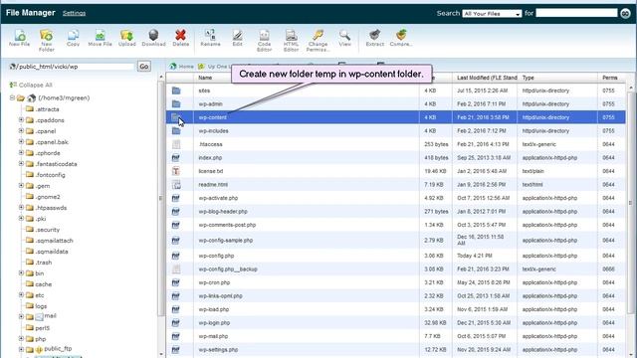
Task: Select the wp-login.php file name
Action: [214, 322]
